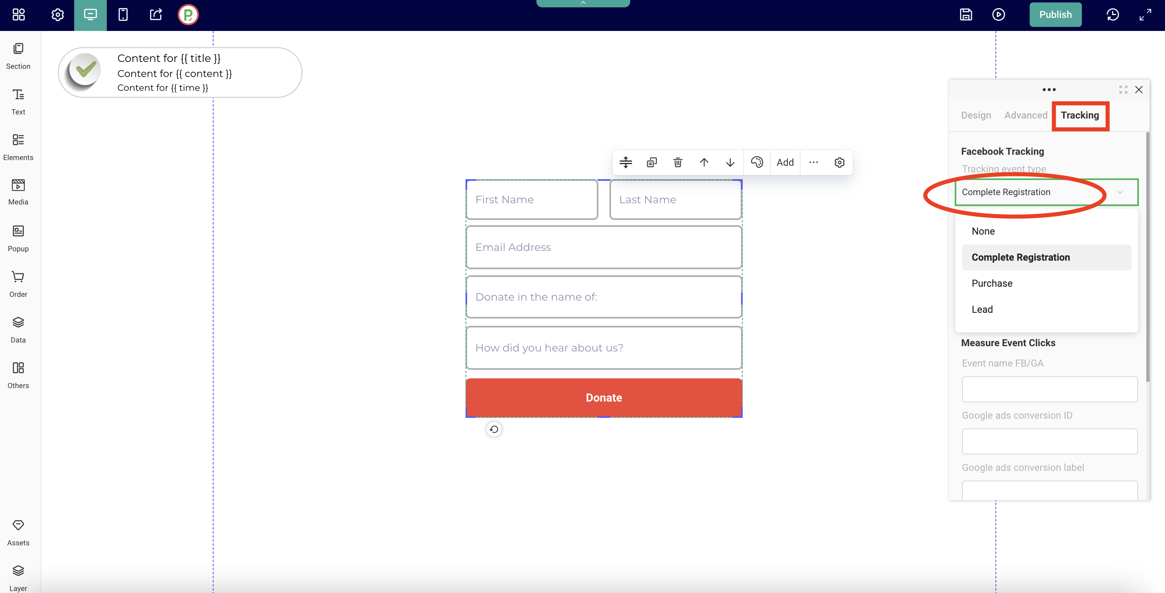Click the align center toolbar icon
This screenshot has width=1165, height=593.
point(625,162)
